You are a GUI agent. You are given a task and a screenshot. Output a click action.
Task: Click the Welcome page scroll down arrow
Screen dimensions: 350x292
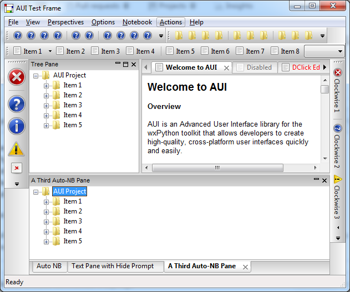pos(325,159)
